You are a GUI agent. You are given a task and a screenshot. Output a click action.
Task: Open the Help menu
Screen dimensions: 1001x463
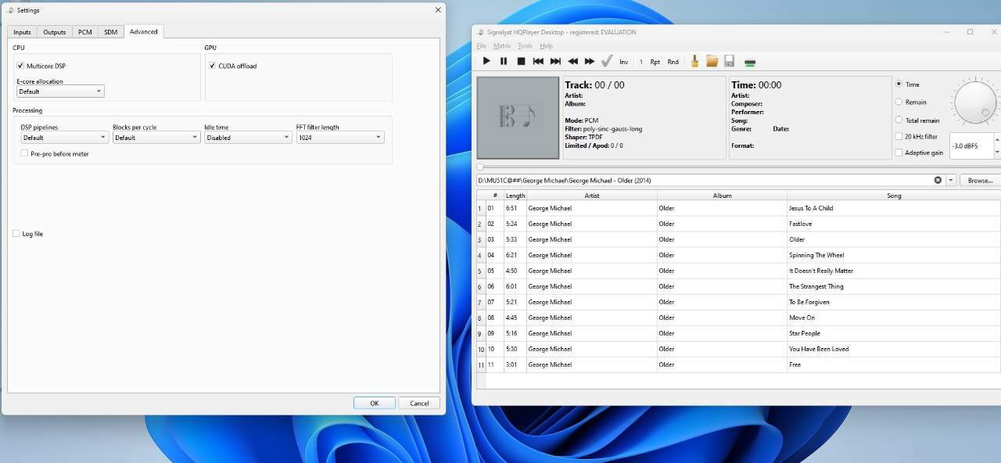pos(546,46)
